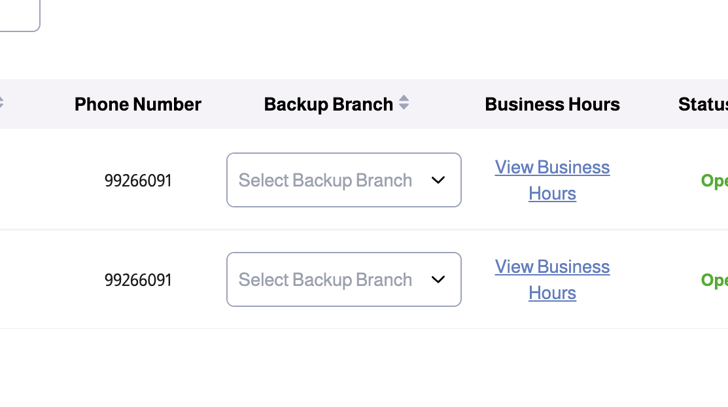Click the Phone Number column header
The image size is (728, 407).
(138, 104)
